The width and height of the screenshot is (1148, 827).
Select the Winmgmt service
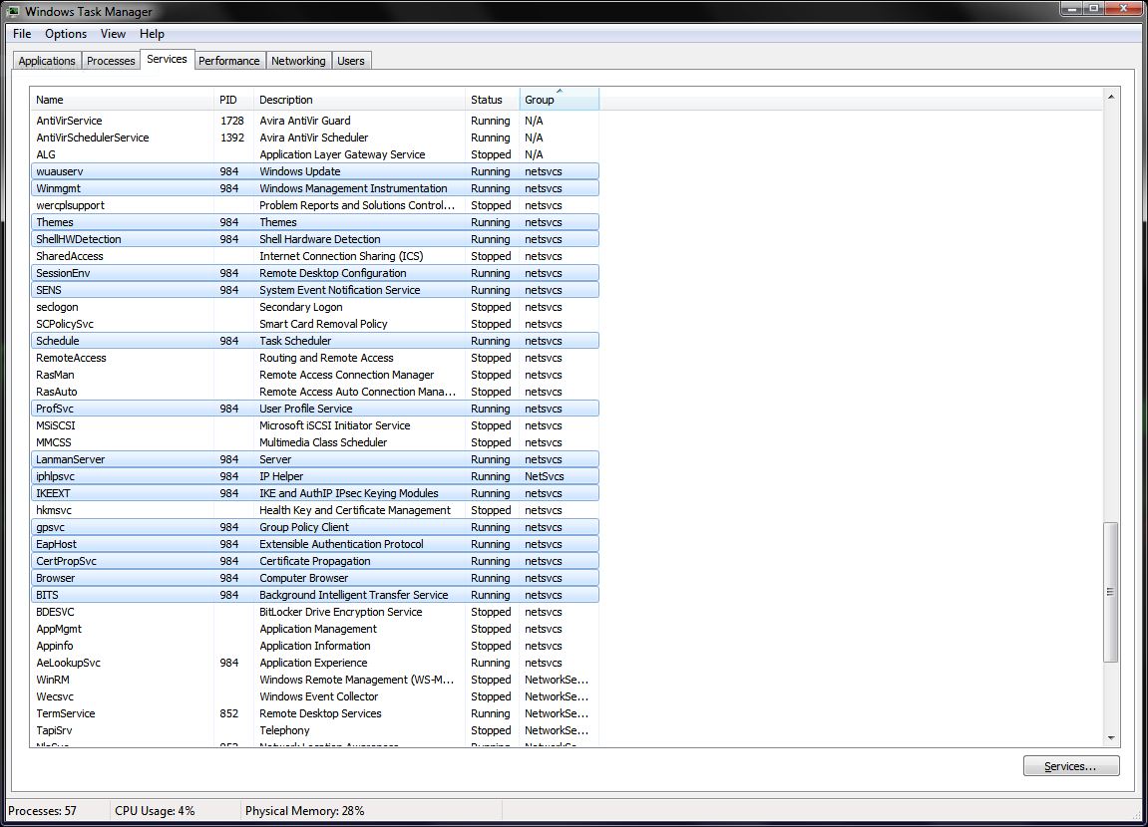click(315, 188)
